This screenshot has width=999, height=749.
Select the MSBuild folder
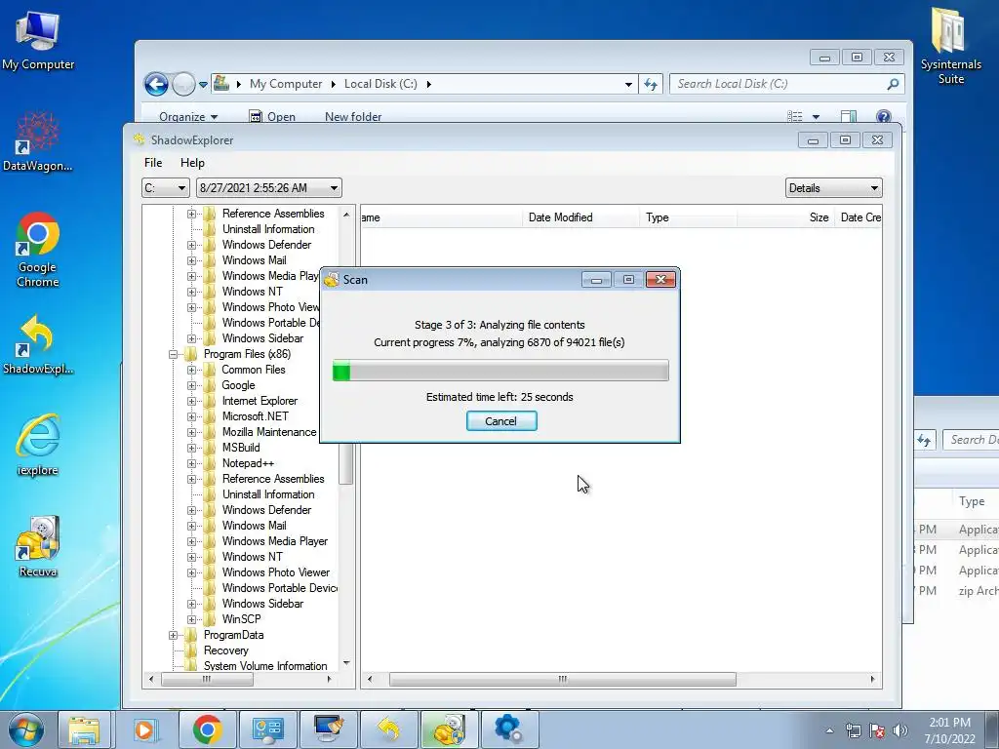click(x=241, y=448)
